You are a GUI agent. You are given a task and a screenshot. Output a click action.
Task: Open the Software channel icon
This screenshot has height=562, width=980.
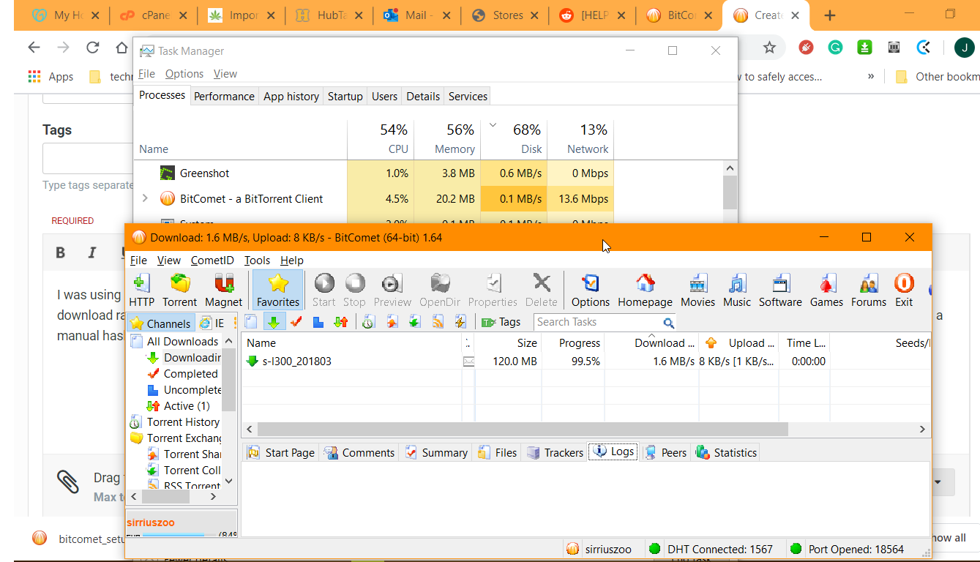point(780,290)
